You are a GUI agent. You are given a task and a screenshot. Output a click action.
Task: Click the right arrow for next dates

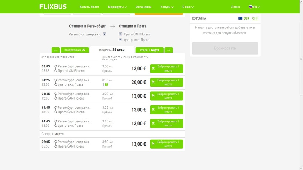pos(168,50)
